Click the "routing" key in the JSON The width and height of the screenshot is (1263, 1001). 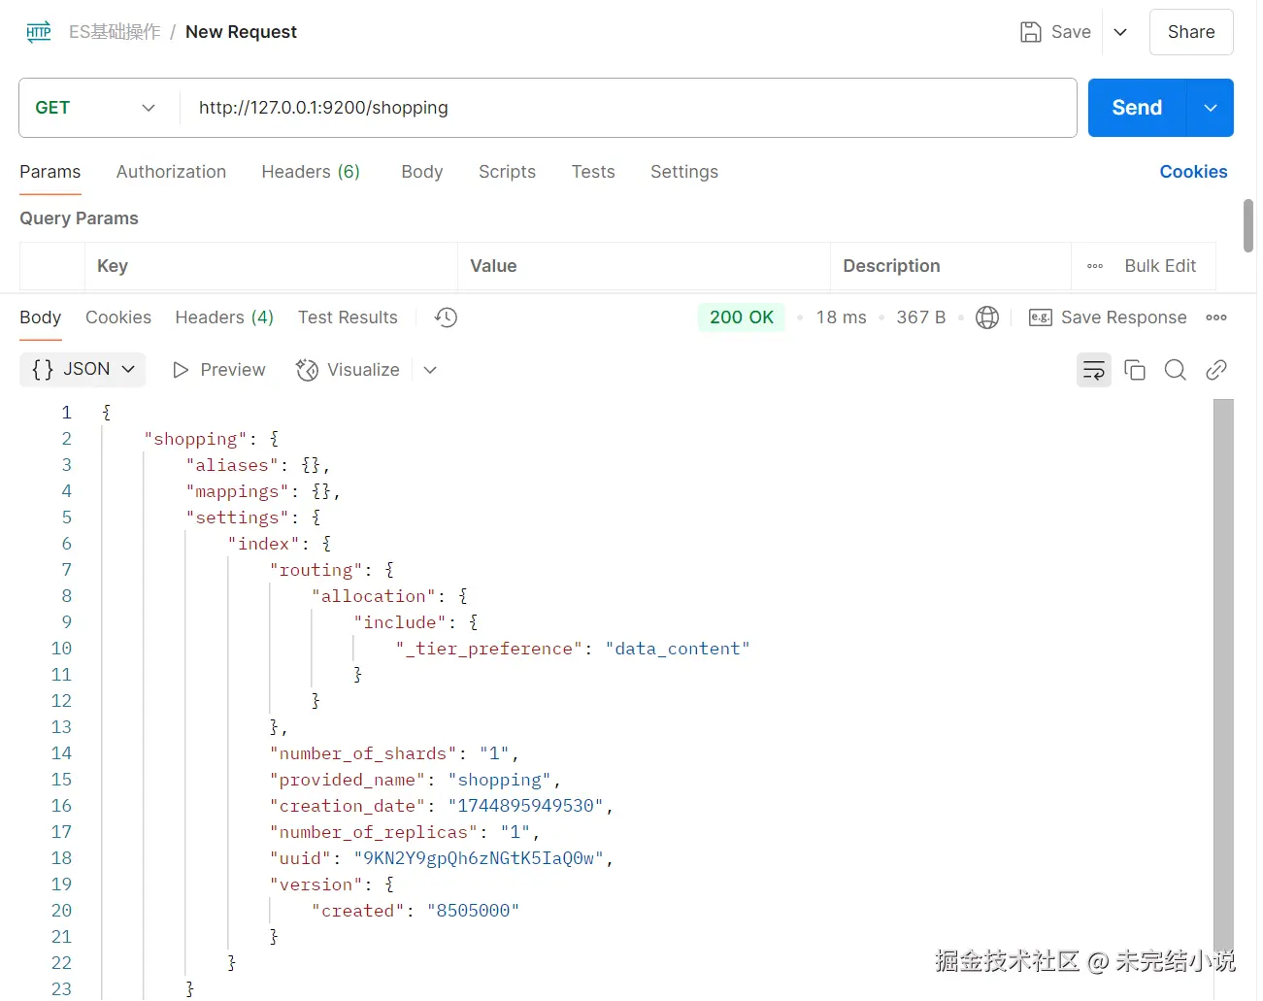316,570
